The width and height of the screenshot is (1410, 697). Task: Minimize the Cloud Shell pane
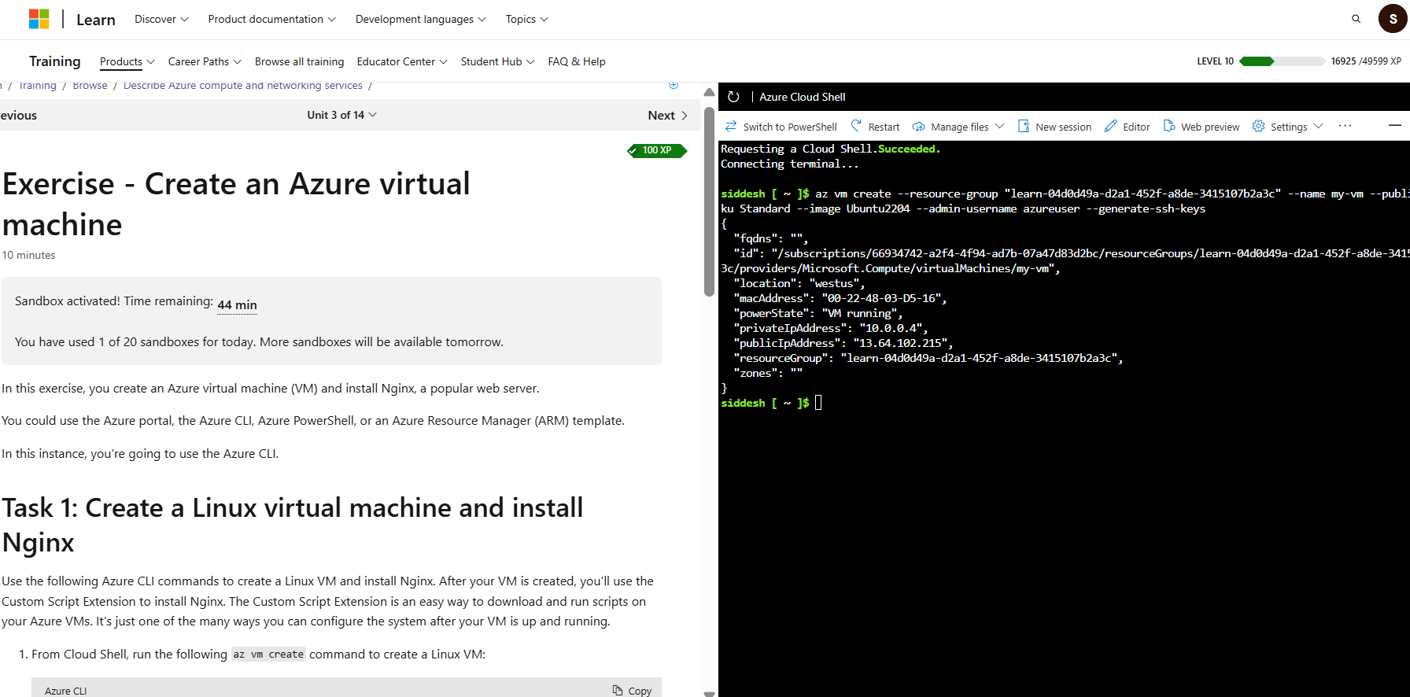coord(1395,126)
